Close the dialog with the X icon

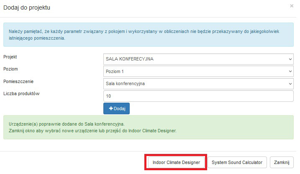pyautogui.click(x=292, y=6)
